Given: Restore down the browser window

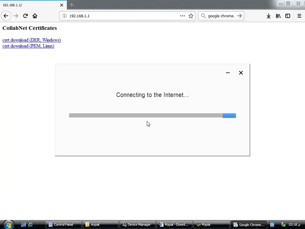Looking at the screenshot, I should pos(288,4).
